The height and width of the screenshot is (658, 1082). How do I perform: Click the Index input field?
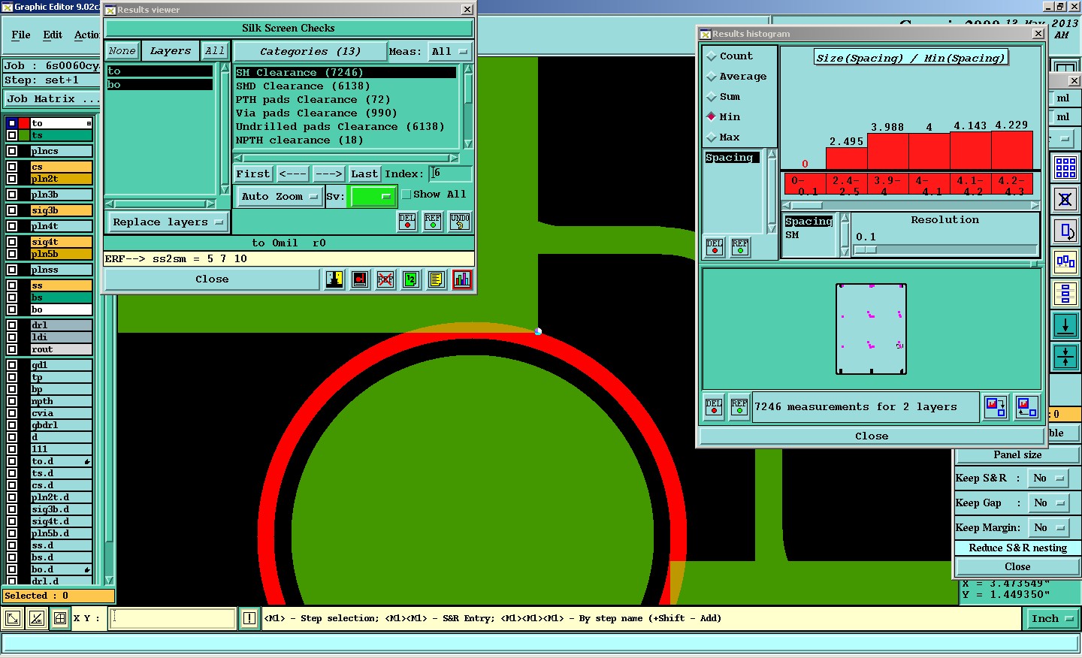click(x=450, y=174)
